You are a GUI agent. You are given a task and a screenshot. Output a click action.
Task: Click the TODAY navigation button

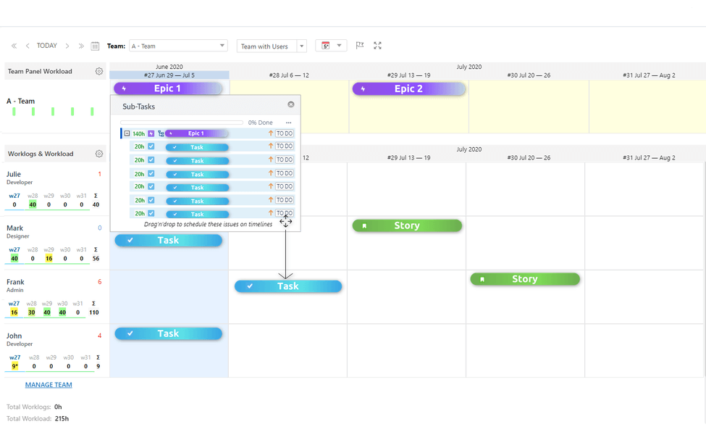click(46, 45)
